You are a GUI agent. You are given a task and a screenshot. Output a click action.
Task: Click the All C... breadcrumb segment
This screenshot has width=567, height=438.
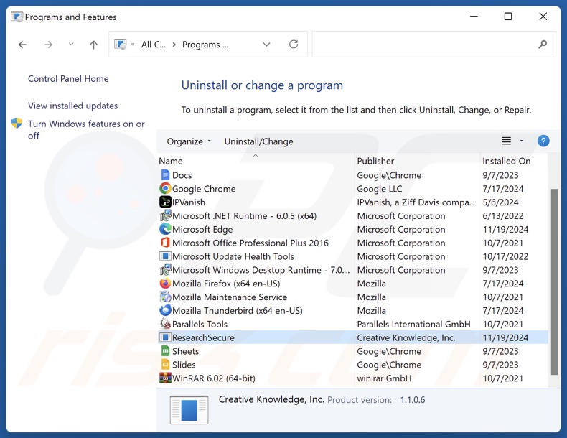pos(154,45)
